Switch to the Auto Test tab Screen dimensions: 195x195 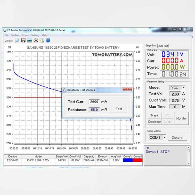(x=163, y=46)
